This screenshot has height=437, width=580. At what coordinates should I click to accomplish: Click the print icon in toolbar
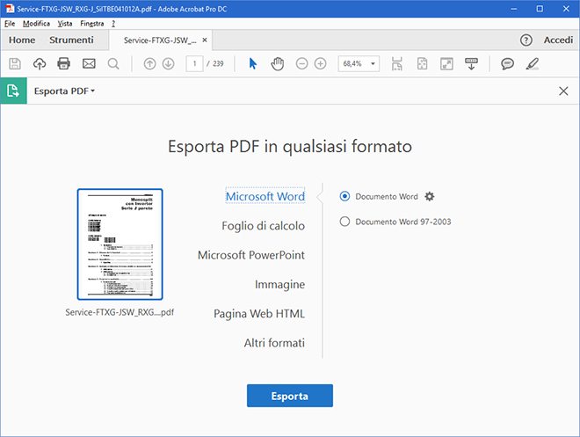tap(63, 64)
